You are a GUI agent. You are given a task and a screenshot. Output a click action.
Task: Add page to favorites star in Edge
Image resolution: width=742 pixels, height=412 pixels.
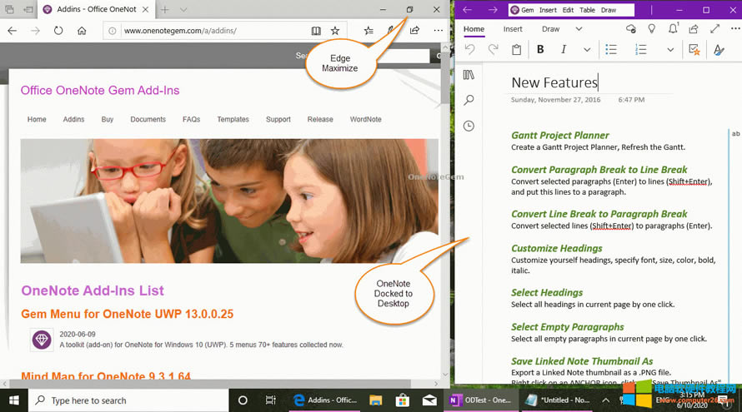[x=335, y=31]
